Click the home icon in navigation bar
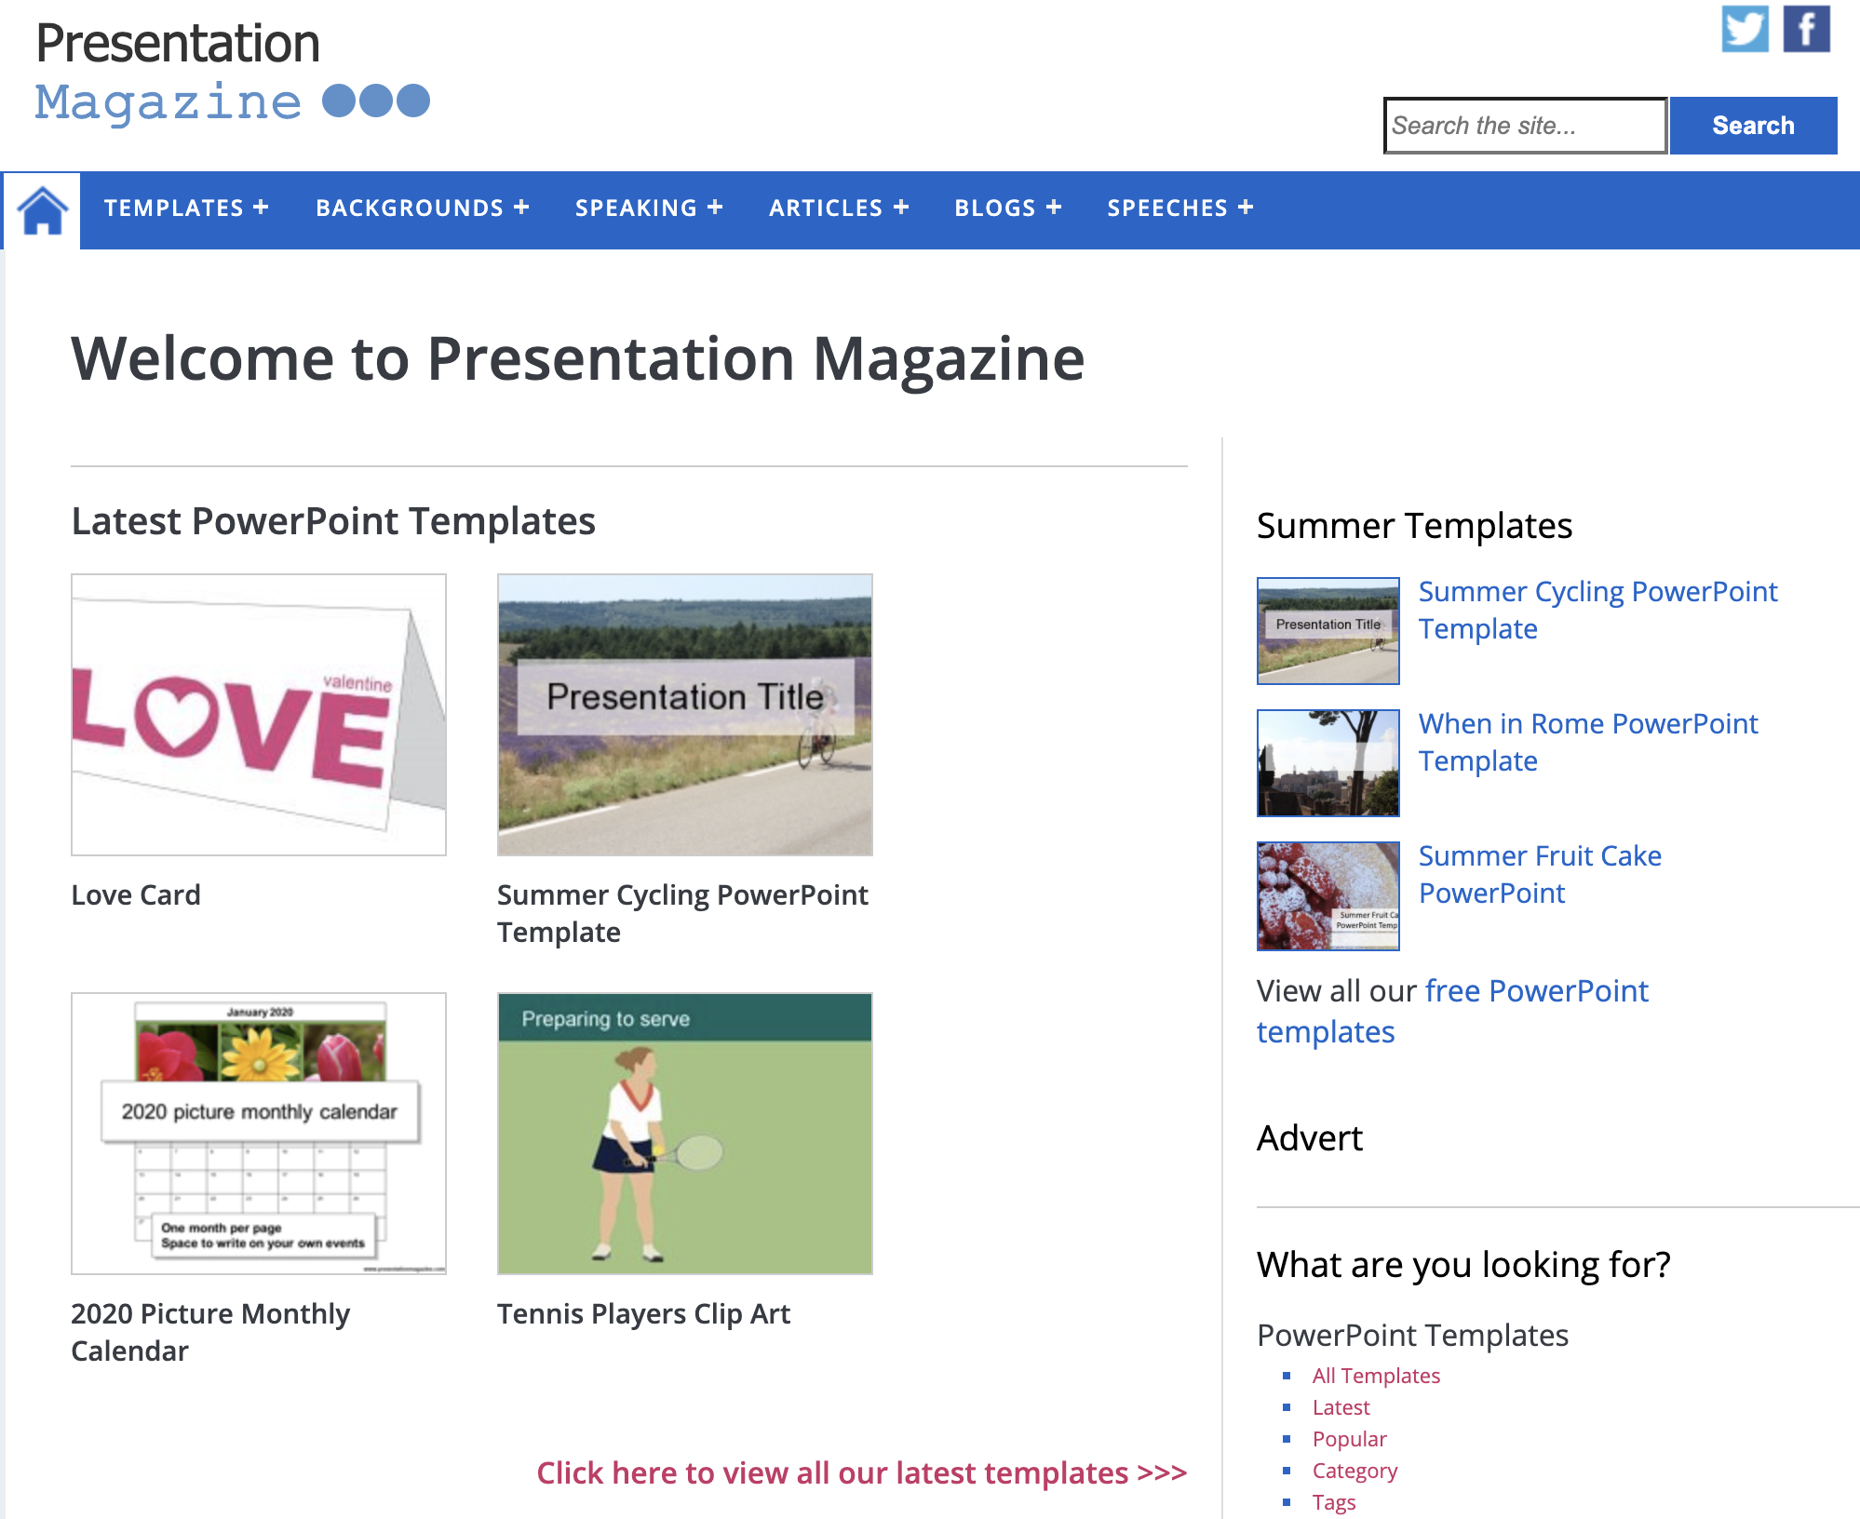 43,210
